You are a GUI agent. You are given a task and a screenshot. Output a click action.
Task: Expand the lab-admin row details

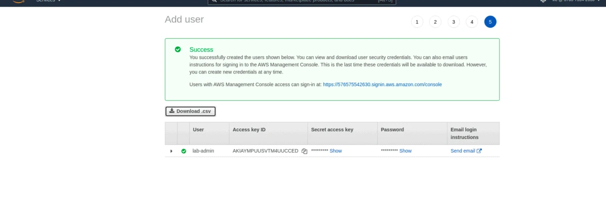coord(171,151)
